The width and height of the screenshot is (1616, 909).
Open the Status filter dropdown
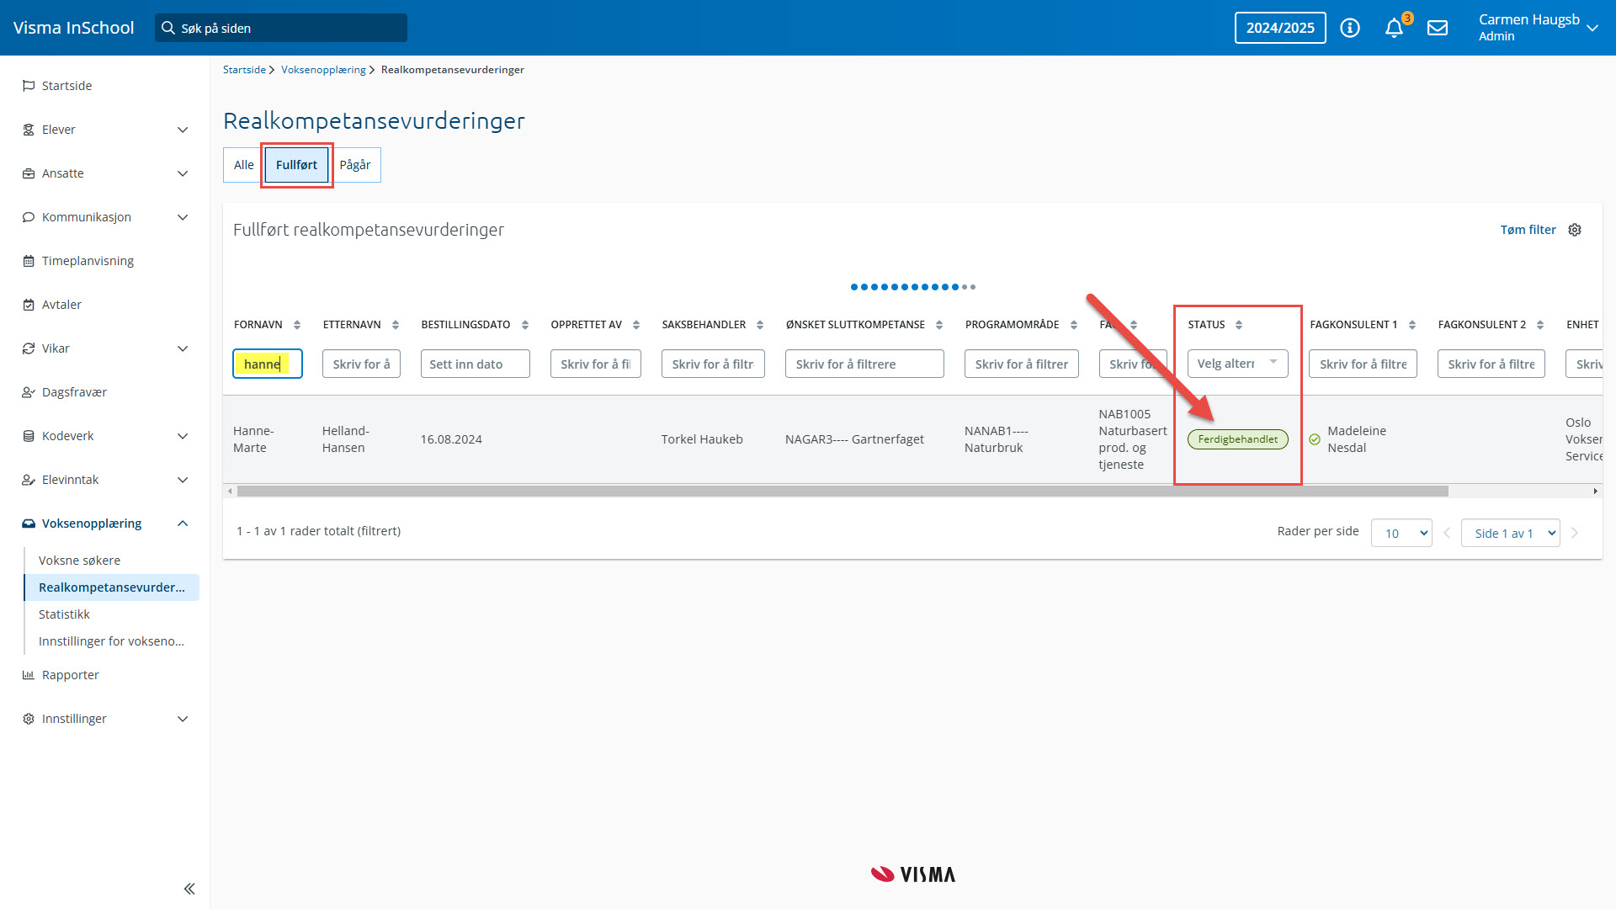click(x=1237, y=364)
